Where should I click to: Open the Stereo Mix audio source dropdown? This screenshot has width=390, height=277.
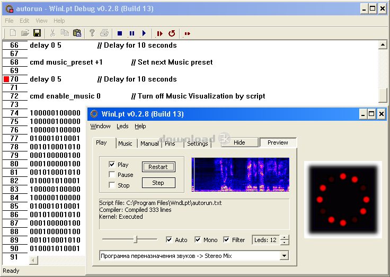[x=284, y=256]
